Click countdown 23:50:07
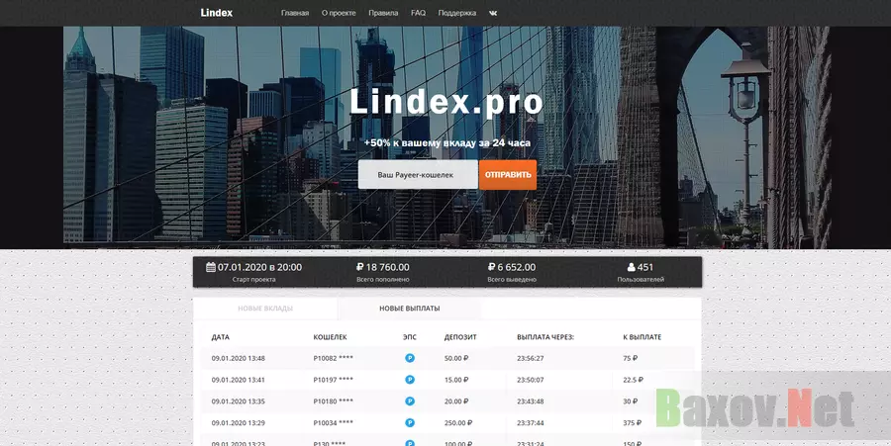 pyautogui.click(x=531, y=380)
